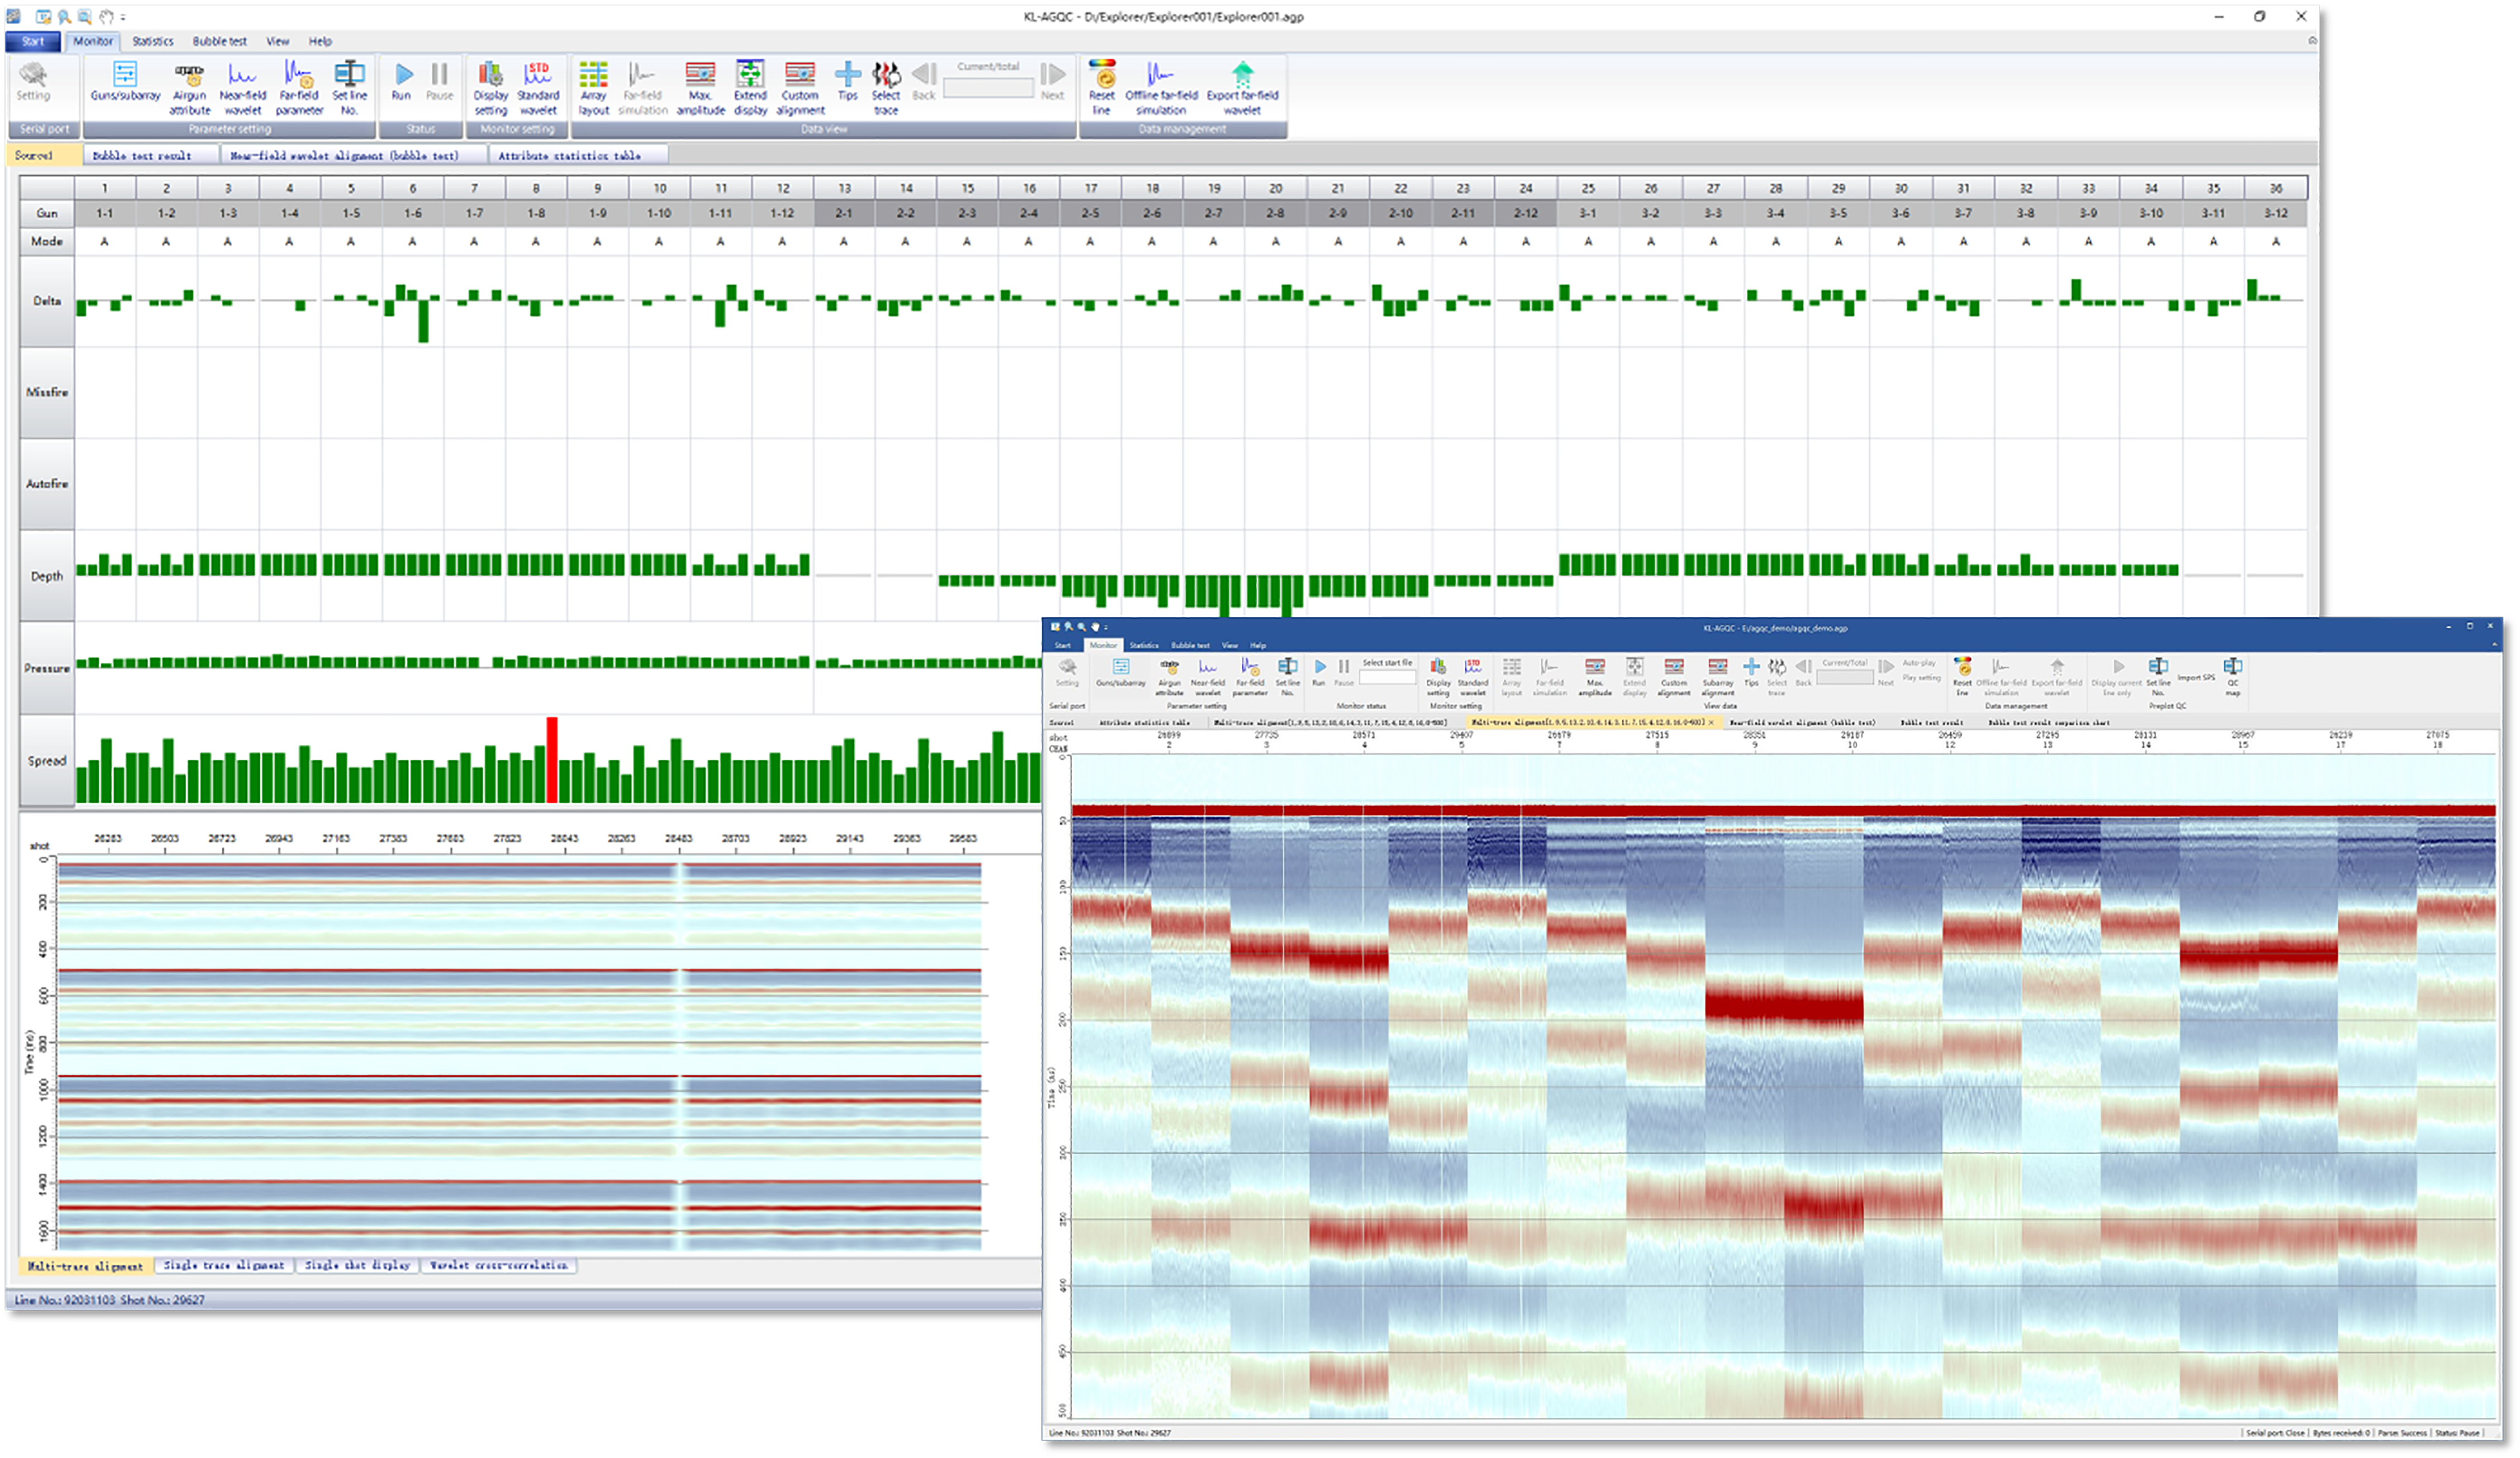Click Set line No. in Explorer001 window
This screenshot has width=2520, height=1458.
(x=349, y=88)
